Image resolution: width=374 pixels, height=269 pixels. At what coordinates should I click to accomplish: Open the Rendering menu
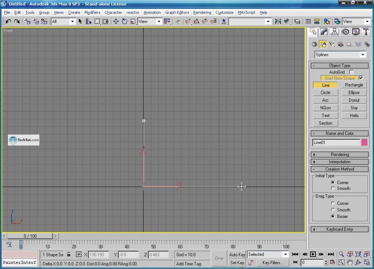(x=202, y=13)
